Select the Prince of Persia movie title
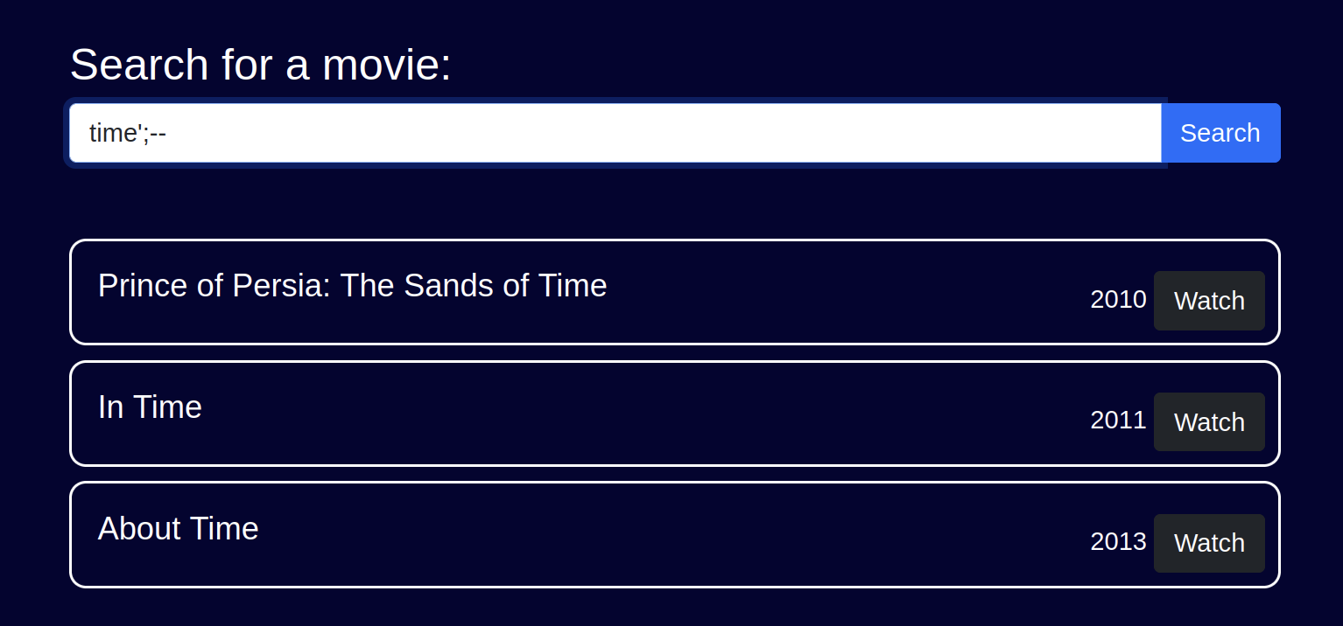The width and height of the screenshot is (1343, 626). 352,286
